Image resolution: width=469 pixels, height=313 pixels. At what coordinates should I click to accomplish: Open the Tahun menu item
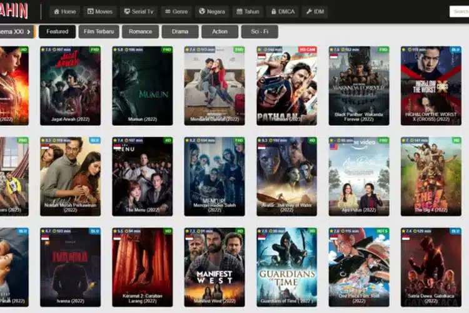pyautogui.click(x=248, y=12)
